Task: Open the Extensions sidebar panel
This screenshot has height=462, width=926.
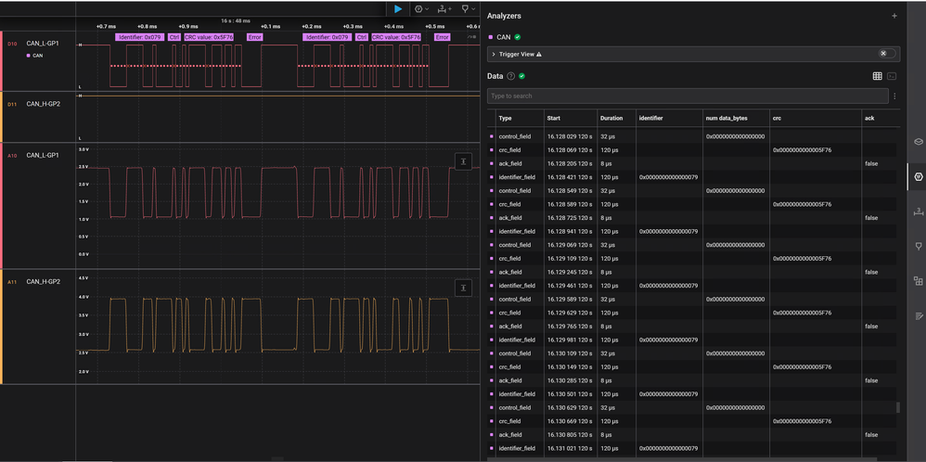Action: [x=919, y=280]
